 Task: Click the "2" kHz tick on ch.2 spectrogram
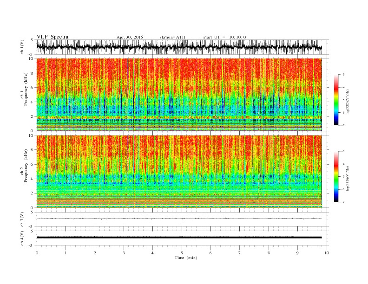click(x=32, y=193)
